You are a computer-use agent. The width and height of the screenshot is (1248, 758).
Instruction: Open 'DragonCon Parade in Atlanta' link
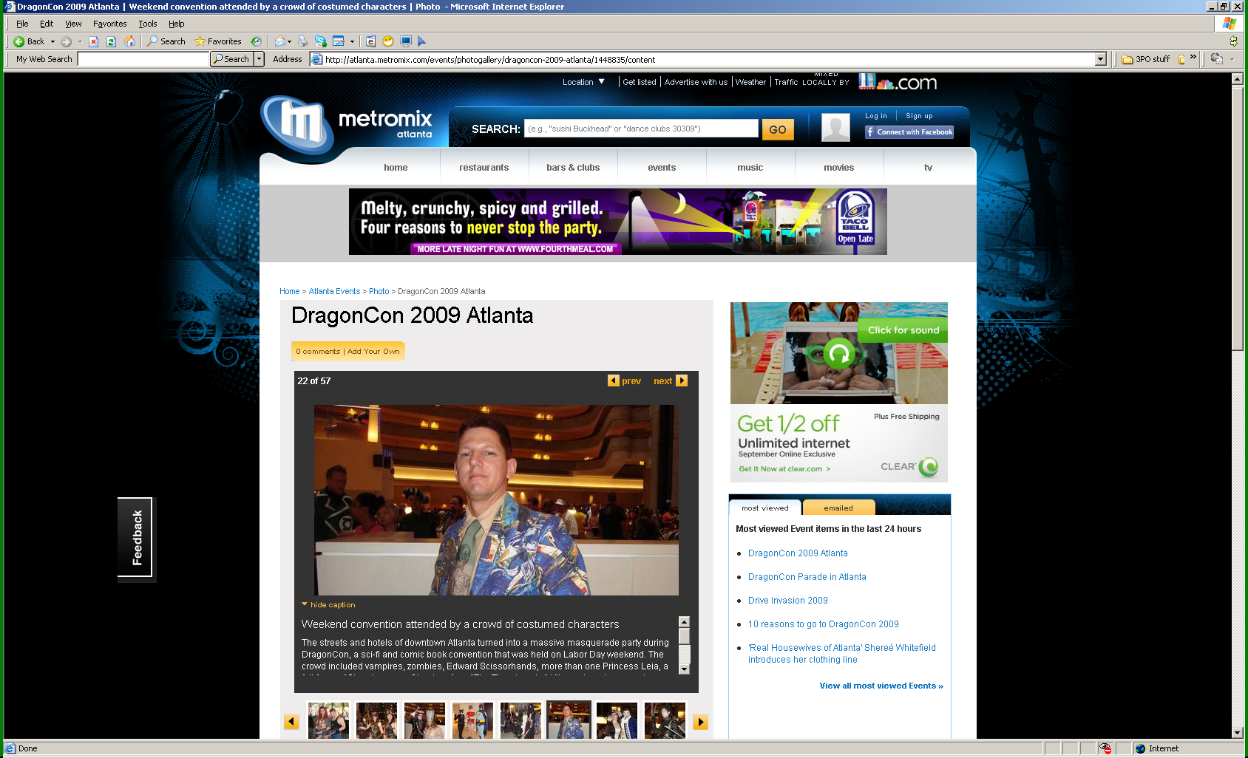pos(807,577)
